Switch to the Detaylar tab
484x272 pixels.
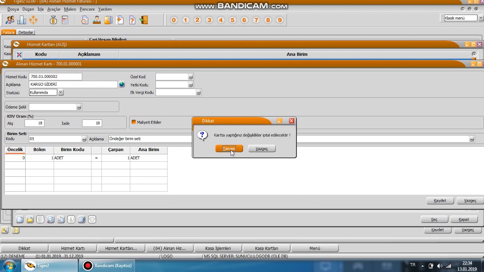26,32
